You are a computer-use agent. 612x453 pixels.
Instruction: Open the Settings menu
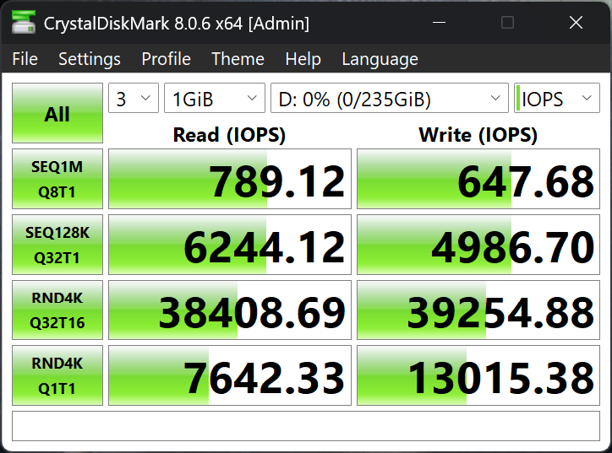90,59
